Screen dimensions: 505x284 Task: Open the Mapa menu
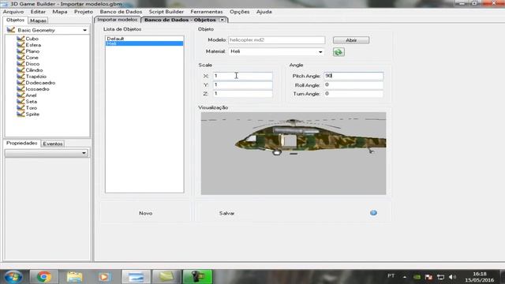pos(60,12)
